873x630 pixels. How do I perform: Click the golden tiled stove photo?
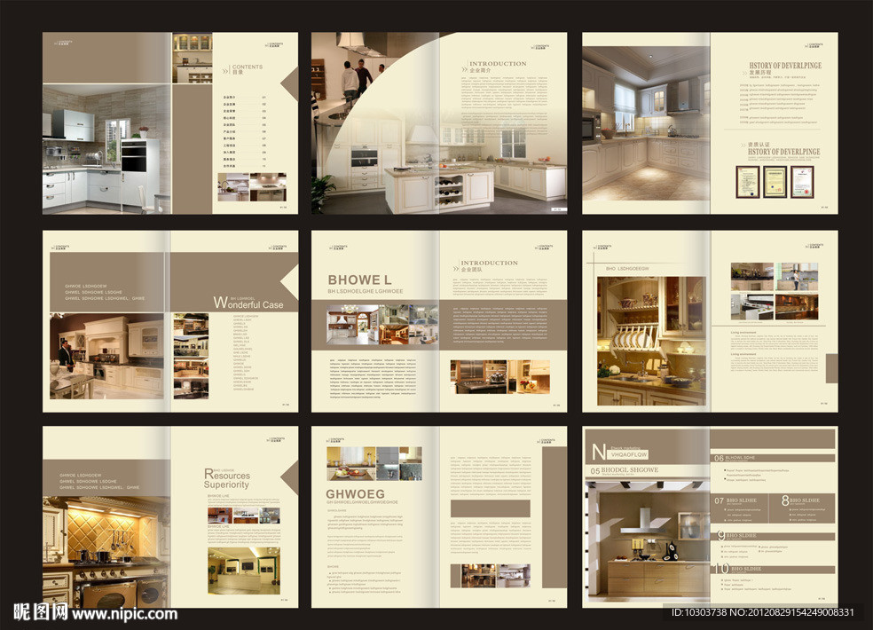(106, 551)
